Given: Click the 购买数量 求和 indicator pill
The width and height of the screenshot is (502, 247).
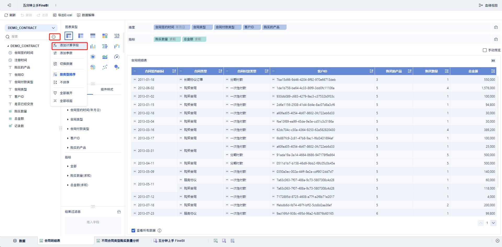Looking at the screenshot, I should 167,39.
